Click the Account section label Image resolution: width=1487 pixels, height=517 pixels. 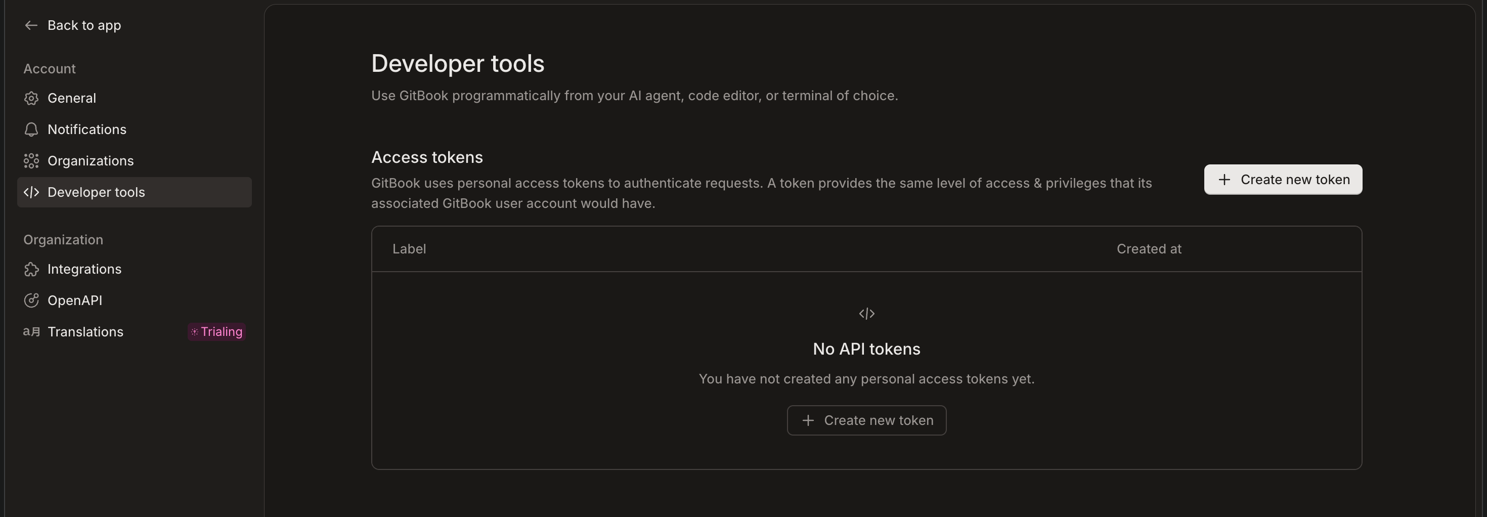[50, 69]
